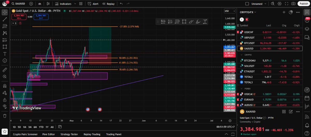The width and height of the screenshot is (311, 137).
Task: Open the patterns tool in left sidebar
Action: [5, 33]
